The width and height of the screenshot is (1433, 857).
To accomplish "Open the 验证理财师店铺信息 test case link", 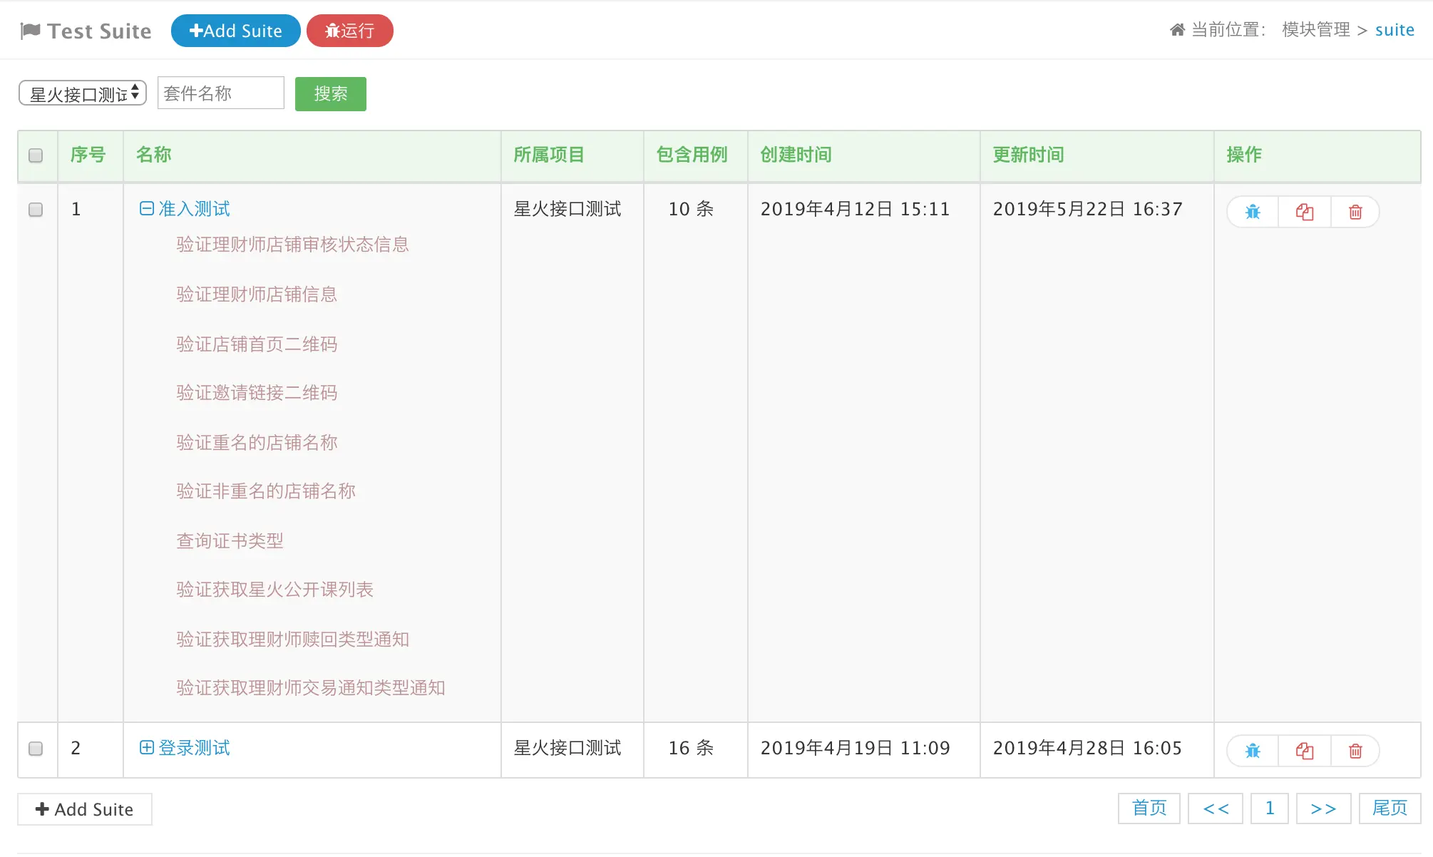I will pos(257,294).
